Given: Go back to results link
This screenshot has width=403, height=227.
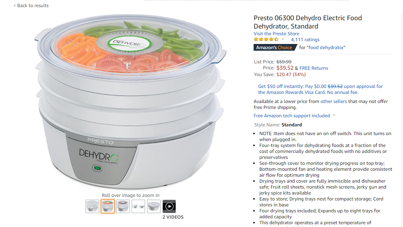Looking at the screenshot, I should click(x=31, y=6).
